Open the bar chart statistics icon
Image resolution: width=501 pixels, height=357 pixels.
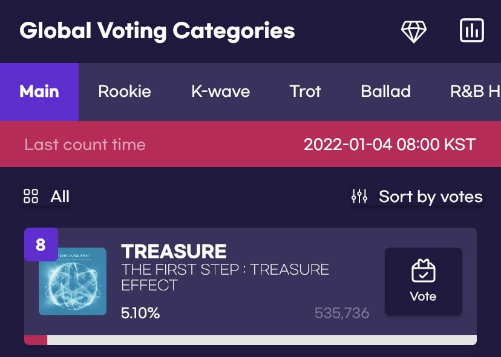(472, 31)
